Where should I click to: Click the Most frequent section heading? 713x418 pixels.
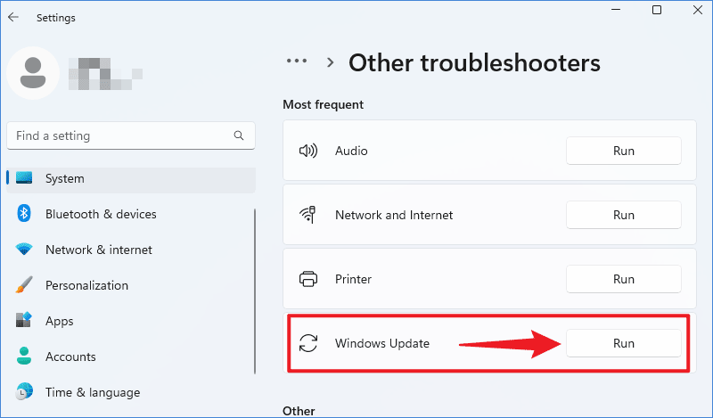pyautogui.click(x=323, y=104)
